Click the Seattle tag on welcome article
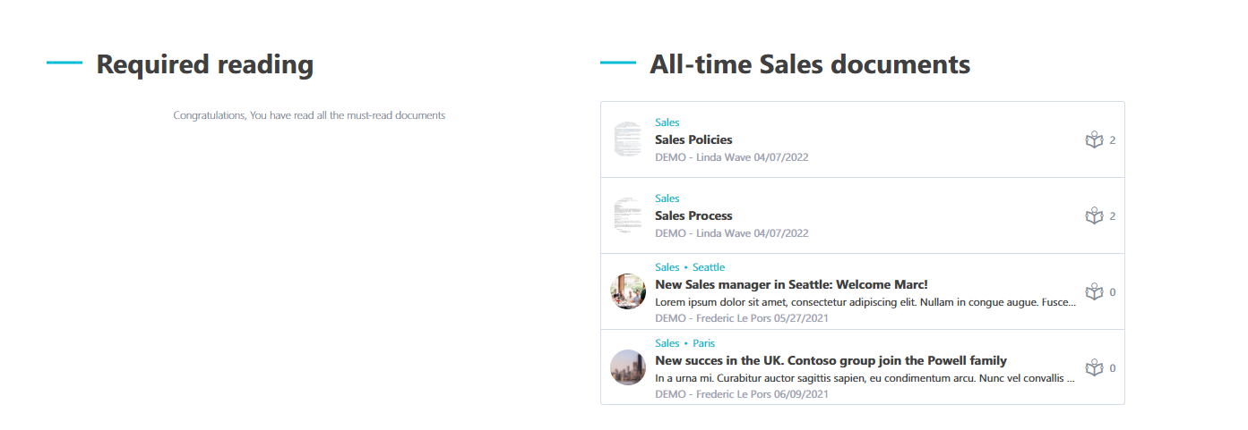Viewport: 1248px width, 430px height. [709, 267]
